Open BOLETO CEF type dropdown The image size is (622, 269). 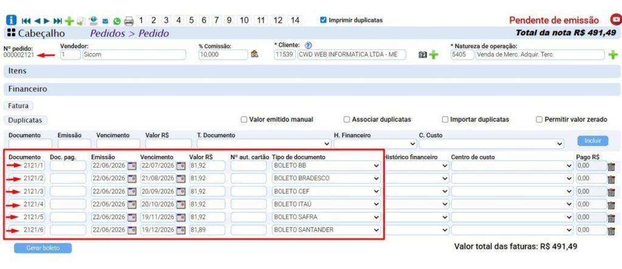pyautogui.click(x=326, y=192)
